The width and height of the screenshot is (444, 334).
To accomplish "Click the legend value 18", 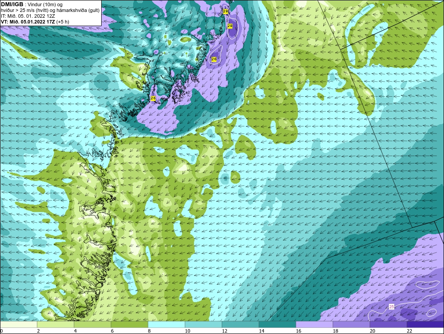I will [x=335, y=331].
